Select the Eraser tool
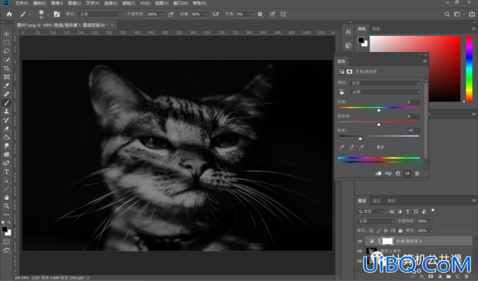The height and width of the screenshot is (281, 478). click(6, 129)
